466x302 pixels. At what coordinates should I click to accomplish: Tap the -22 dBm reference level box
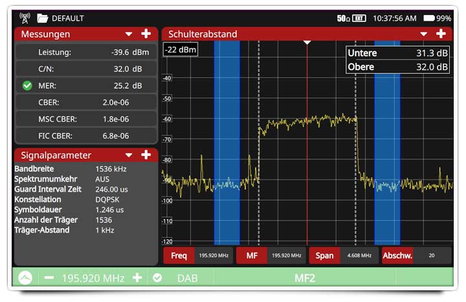click(x=181, y=49)
